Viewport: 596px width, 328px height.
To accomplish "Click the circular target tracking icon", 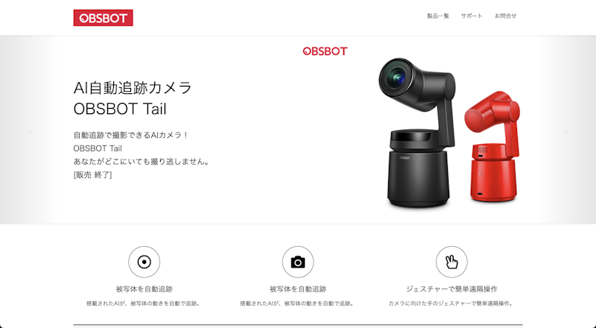I will (144, 262).
